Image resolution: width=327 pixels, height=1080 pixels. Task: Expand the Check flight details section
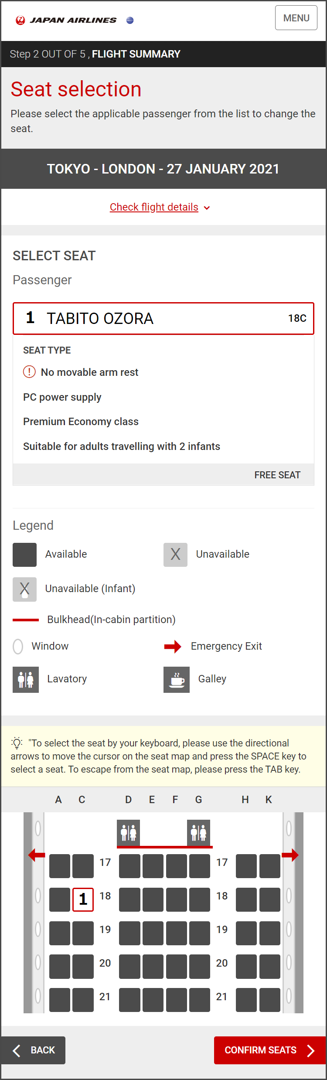154,207
